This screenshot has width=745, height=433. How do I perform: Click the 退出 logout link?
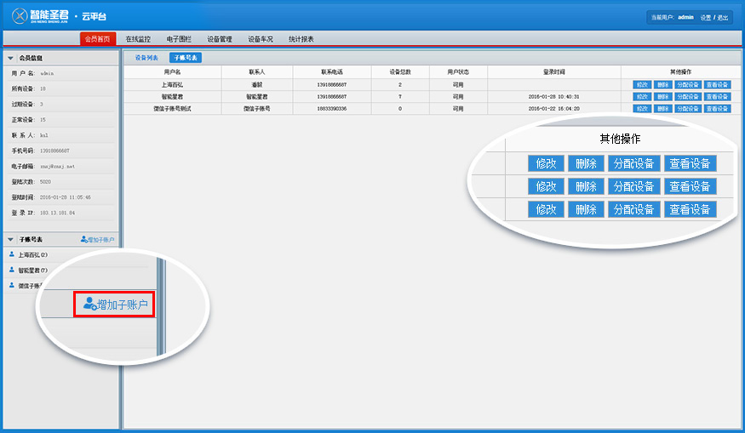point(723,17)
